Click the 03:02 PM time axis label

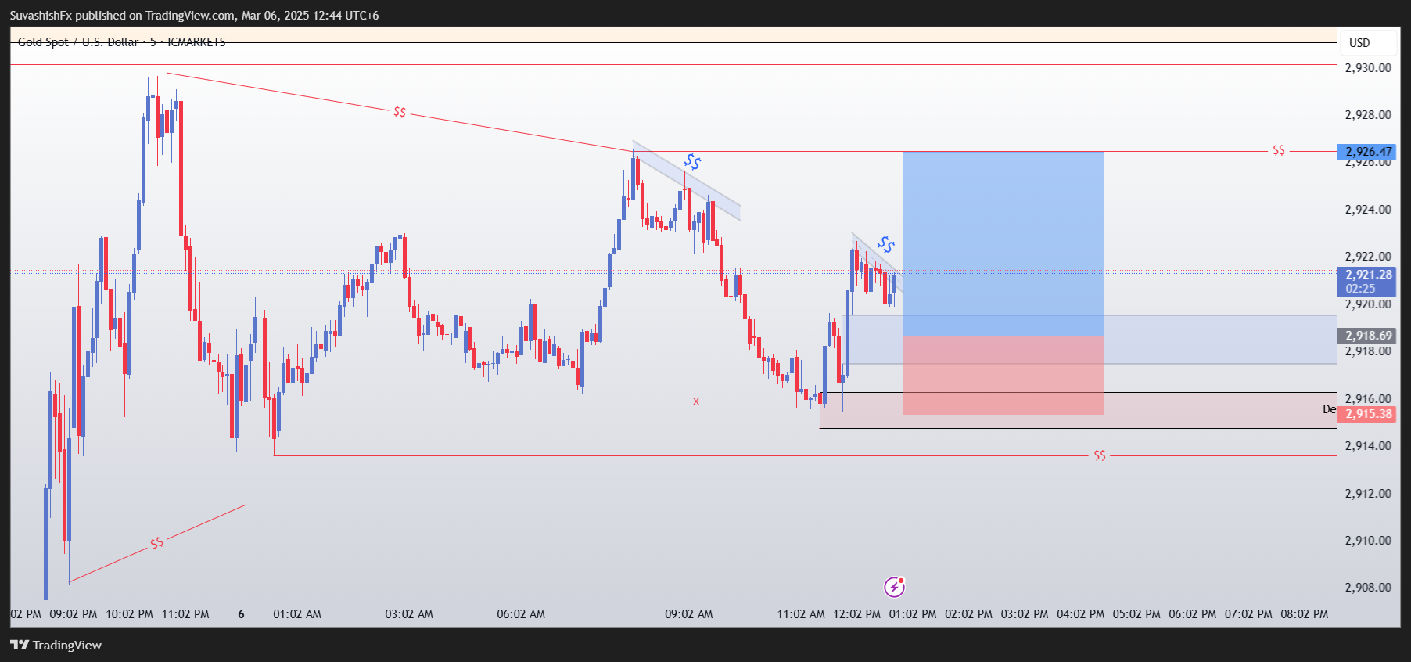tap(1025, 614)
